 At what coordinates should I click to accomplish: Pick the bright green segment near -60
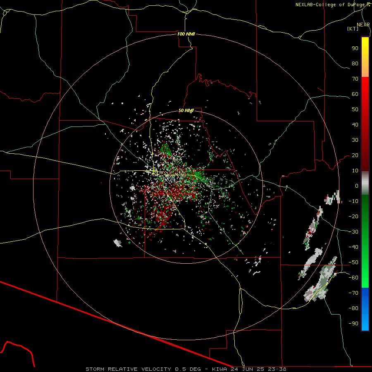coord(365,278)
